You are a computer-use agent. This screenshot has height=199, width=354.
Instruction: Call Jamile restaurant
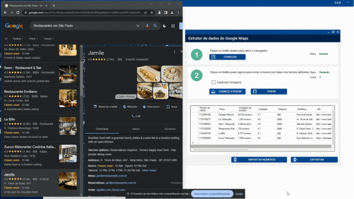tap(136, 116)
